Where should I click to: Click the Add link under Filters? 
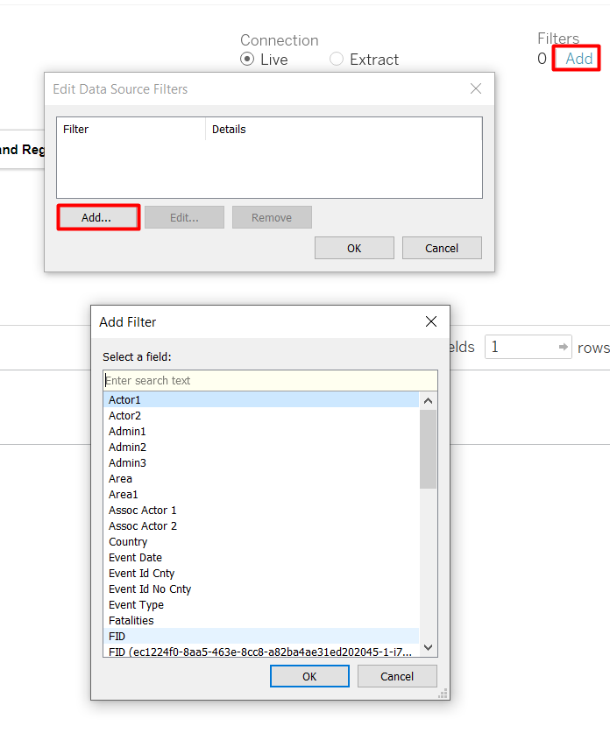[578, 59]
